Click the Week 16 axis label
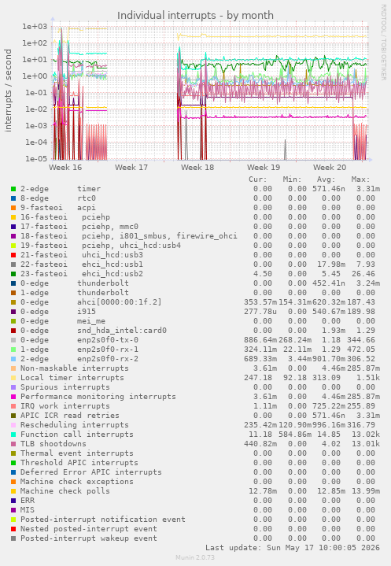This screenshot has width=391, height=566. [65, 168]
